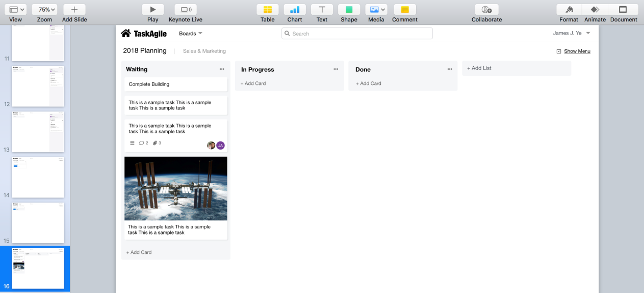The image size is (644, 293).
Task: Open the Boards menu in TaskAgile
Action: [x=191, y=34]
